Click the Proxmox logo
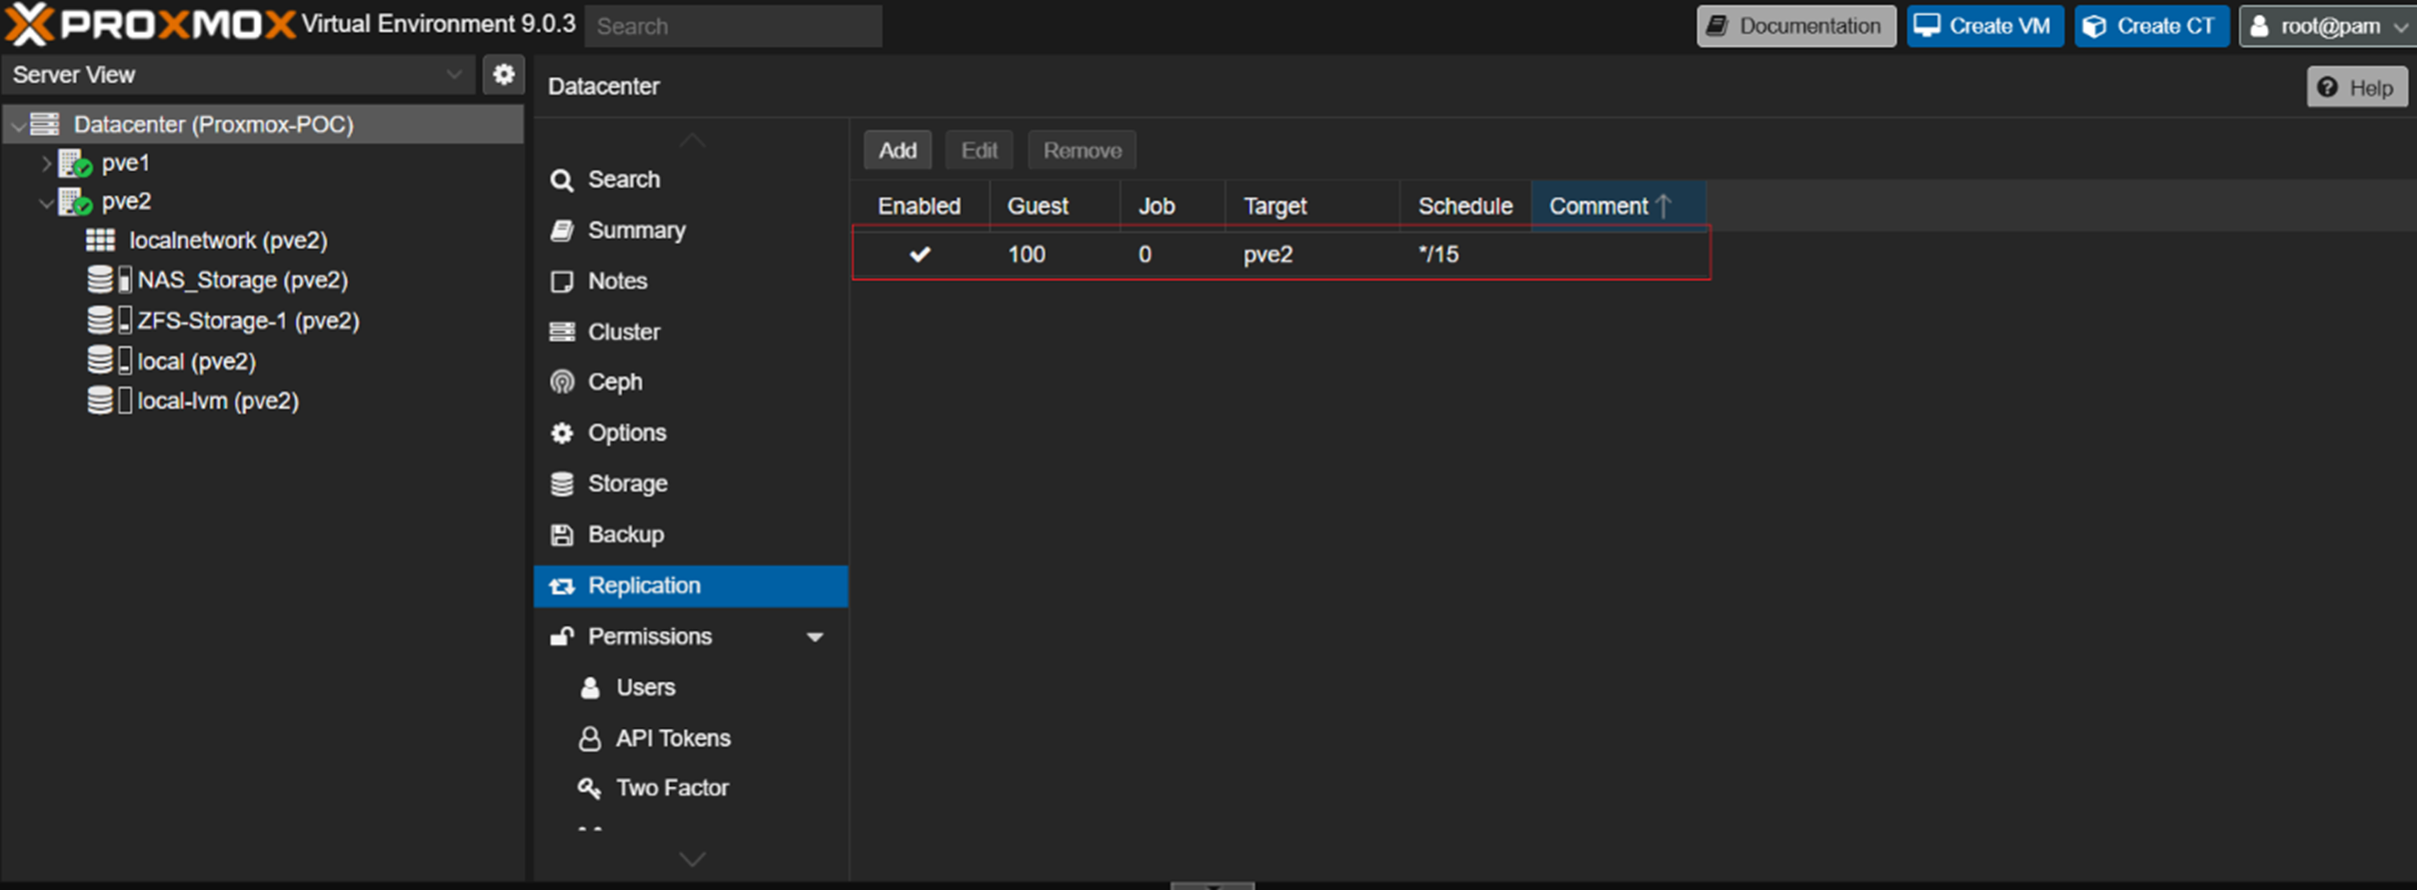This screenshot has height=890, width=2417. (150, 24)
